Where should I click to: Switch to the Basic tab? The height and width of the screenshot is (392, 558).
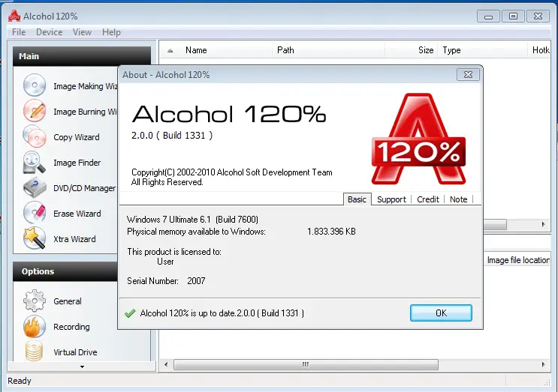(x=357, y=199)
